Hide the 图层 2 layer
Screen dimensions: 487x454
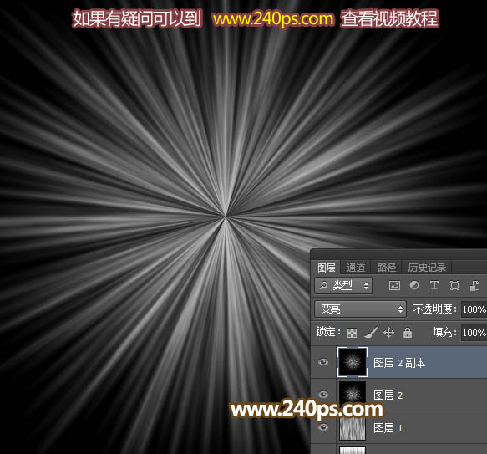pos(323,395)
